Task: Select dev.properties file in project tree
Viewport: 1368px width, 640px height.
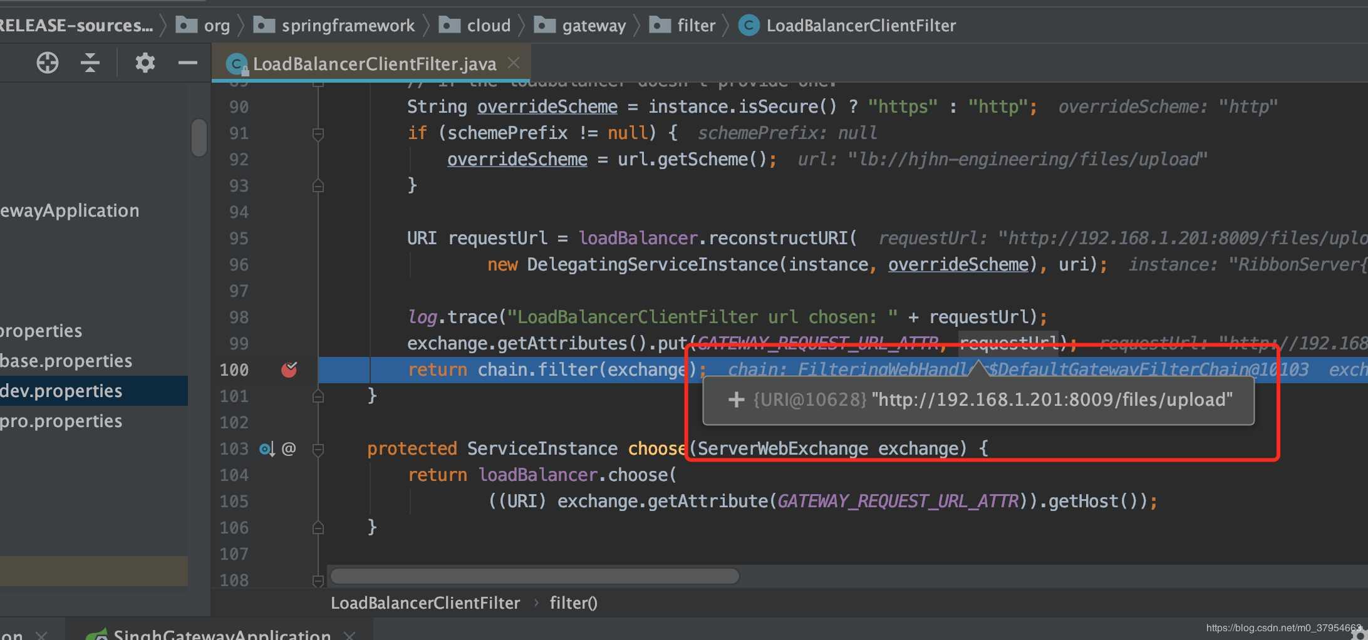Action: (61, 391)
